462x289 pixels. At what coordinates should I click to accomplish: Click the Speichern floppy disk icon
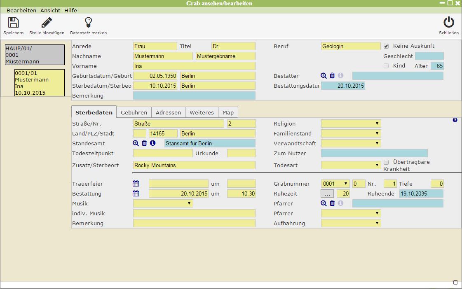tap(13, 23)
